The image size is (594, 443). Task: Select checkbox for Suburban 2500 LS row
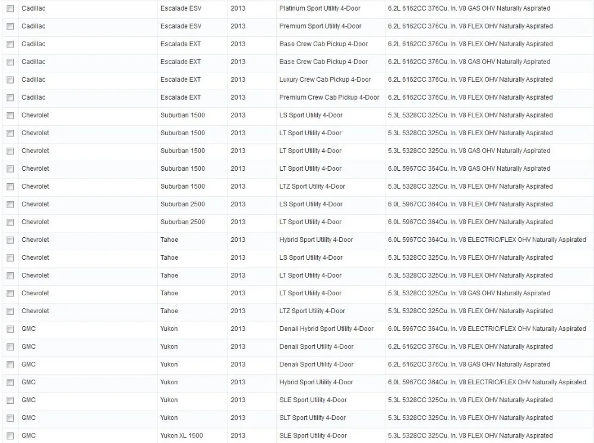10,204
